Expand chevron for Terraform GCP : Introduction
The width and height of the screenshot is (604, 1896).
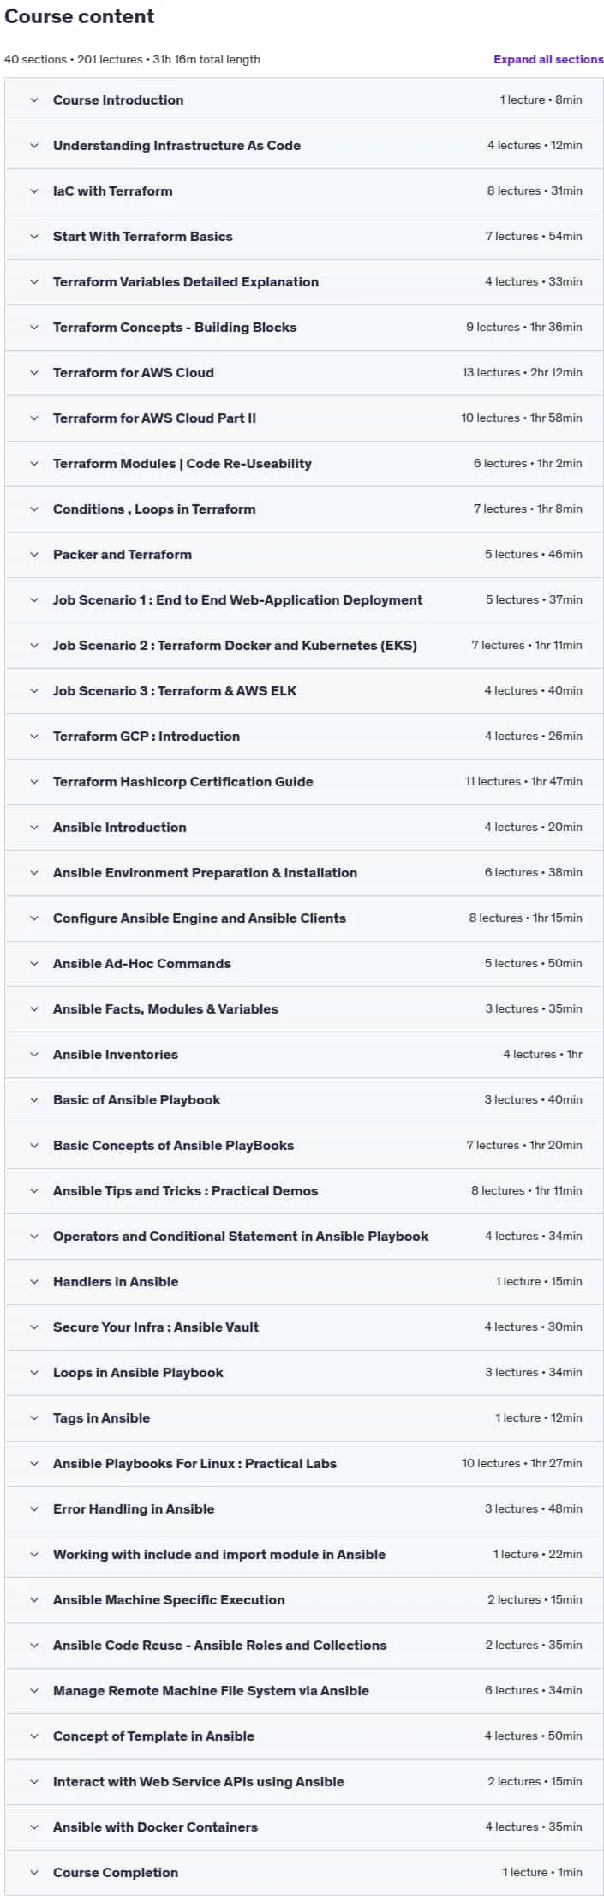[x=34, y=737]
